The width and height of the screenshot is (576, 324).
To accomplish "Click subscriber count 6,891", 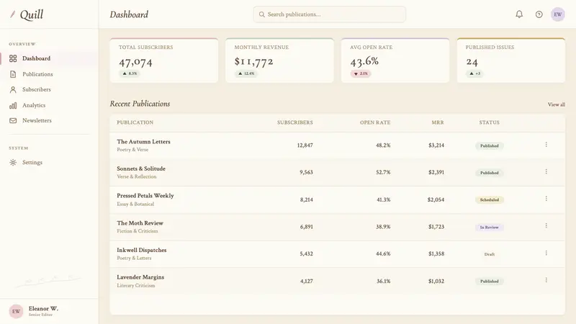I will point(307,227).
